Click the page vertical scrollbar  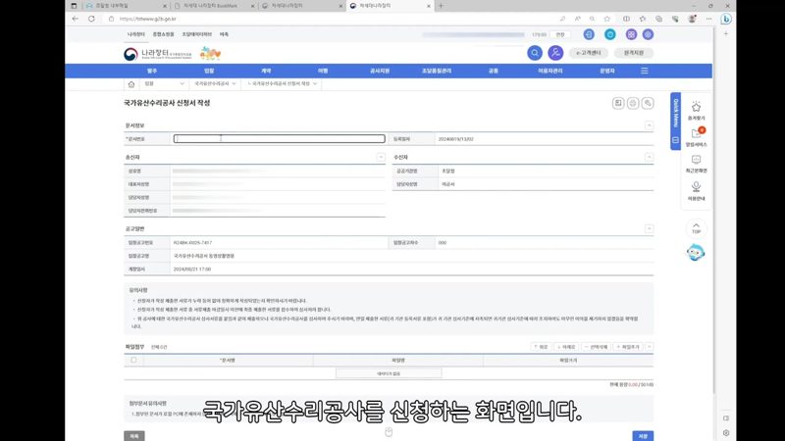click(x=714, y=210)
